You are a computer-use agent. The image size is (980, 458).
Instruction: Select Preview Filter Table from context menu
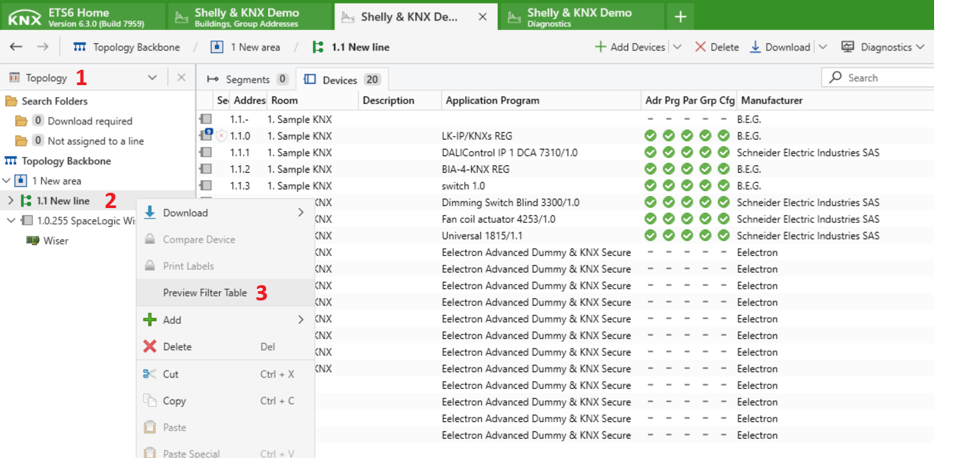[205, 292]
